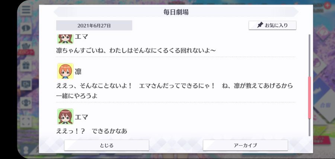Click the とじる close button
Screen dimensions: 335x159
click(106, 145)
